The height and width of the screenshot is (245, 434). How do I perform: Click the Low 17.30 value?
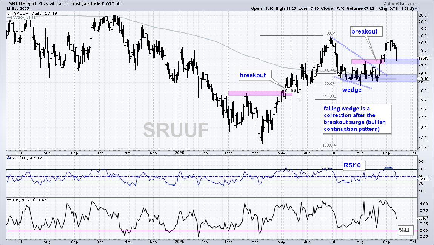(308, 8)
